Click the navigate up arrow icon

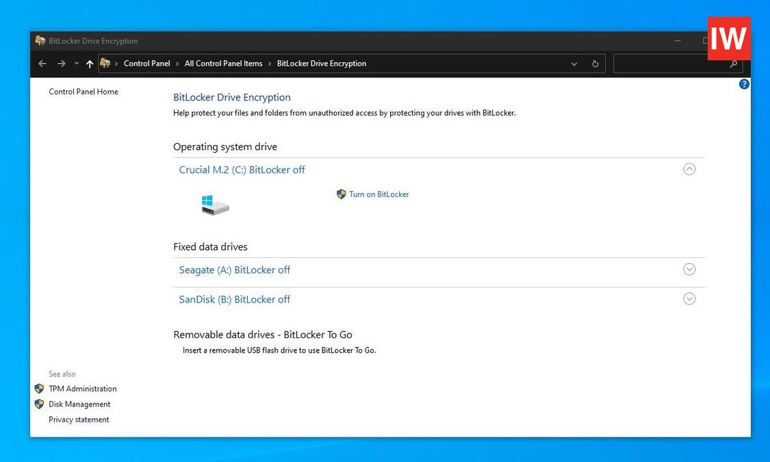coord(90,64)
